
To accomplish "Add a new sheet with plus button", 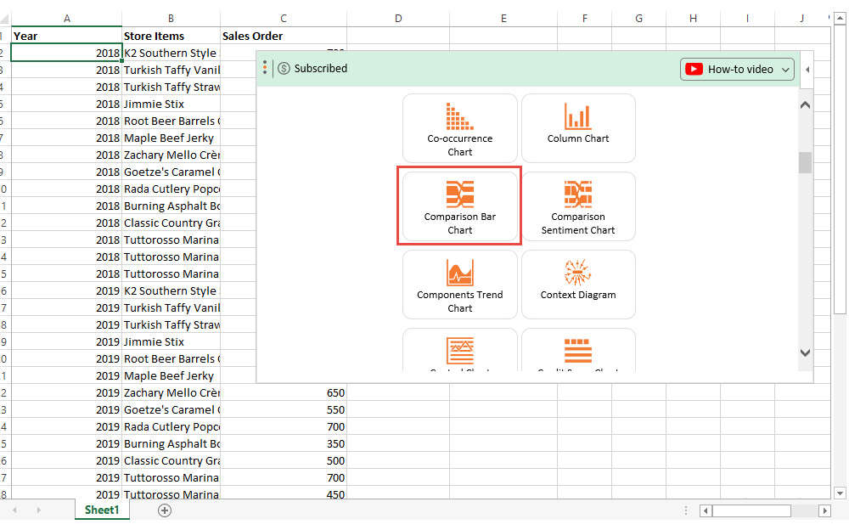I will [165, 510].
